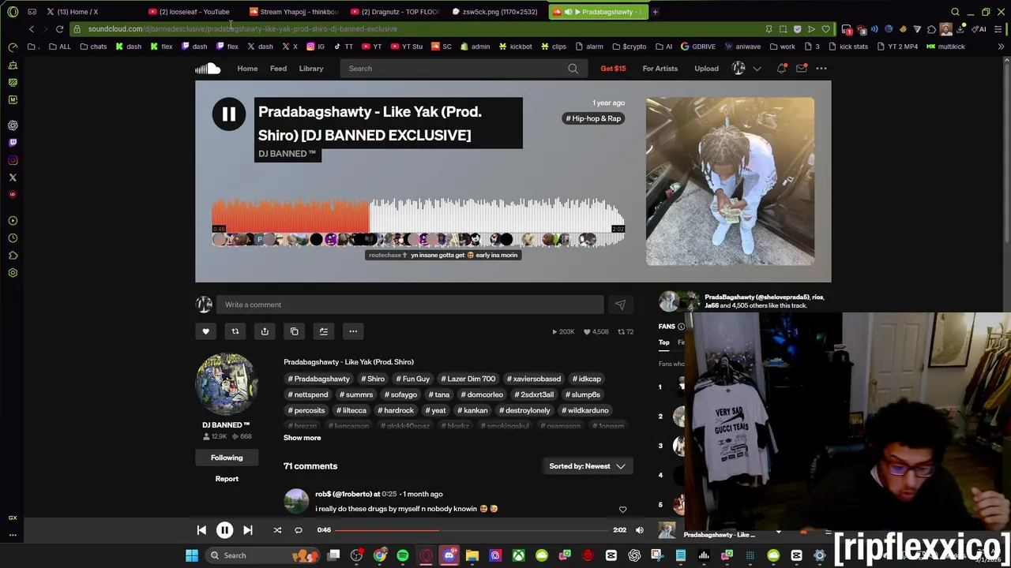
Task: Open the track artwork image
Action: 730,181
